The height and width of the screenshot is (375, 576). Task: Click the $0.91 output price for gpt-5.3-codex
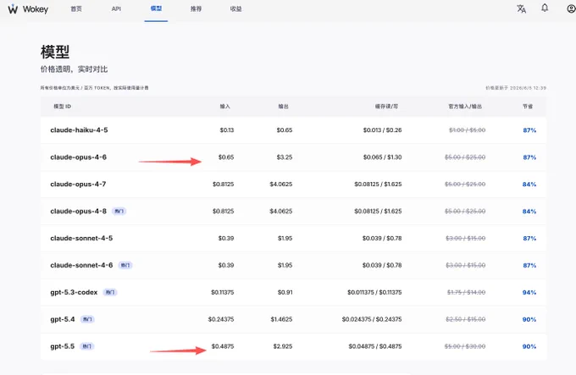pos(285,292)
